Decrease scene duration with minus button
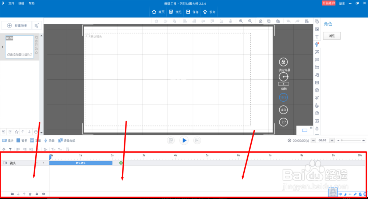This screenshot has width=368, height=199. pyautogui.click(x=313, y=141)
